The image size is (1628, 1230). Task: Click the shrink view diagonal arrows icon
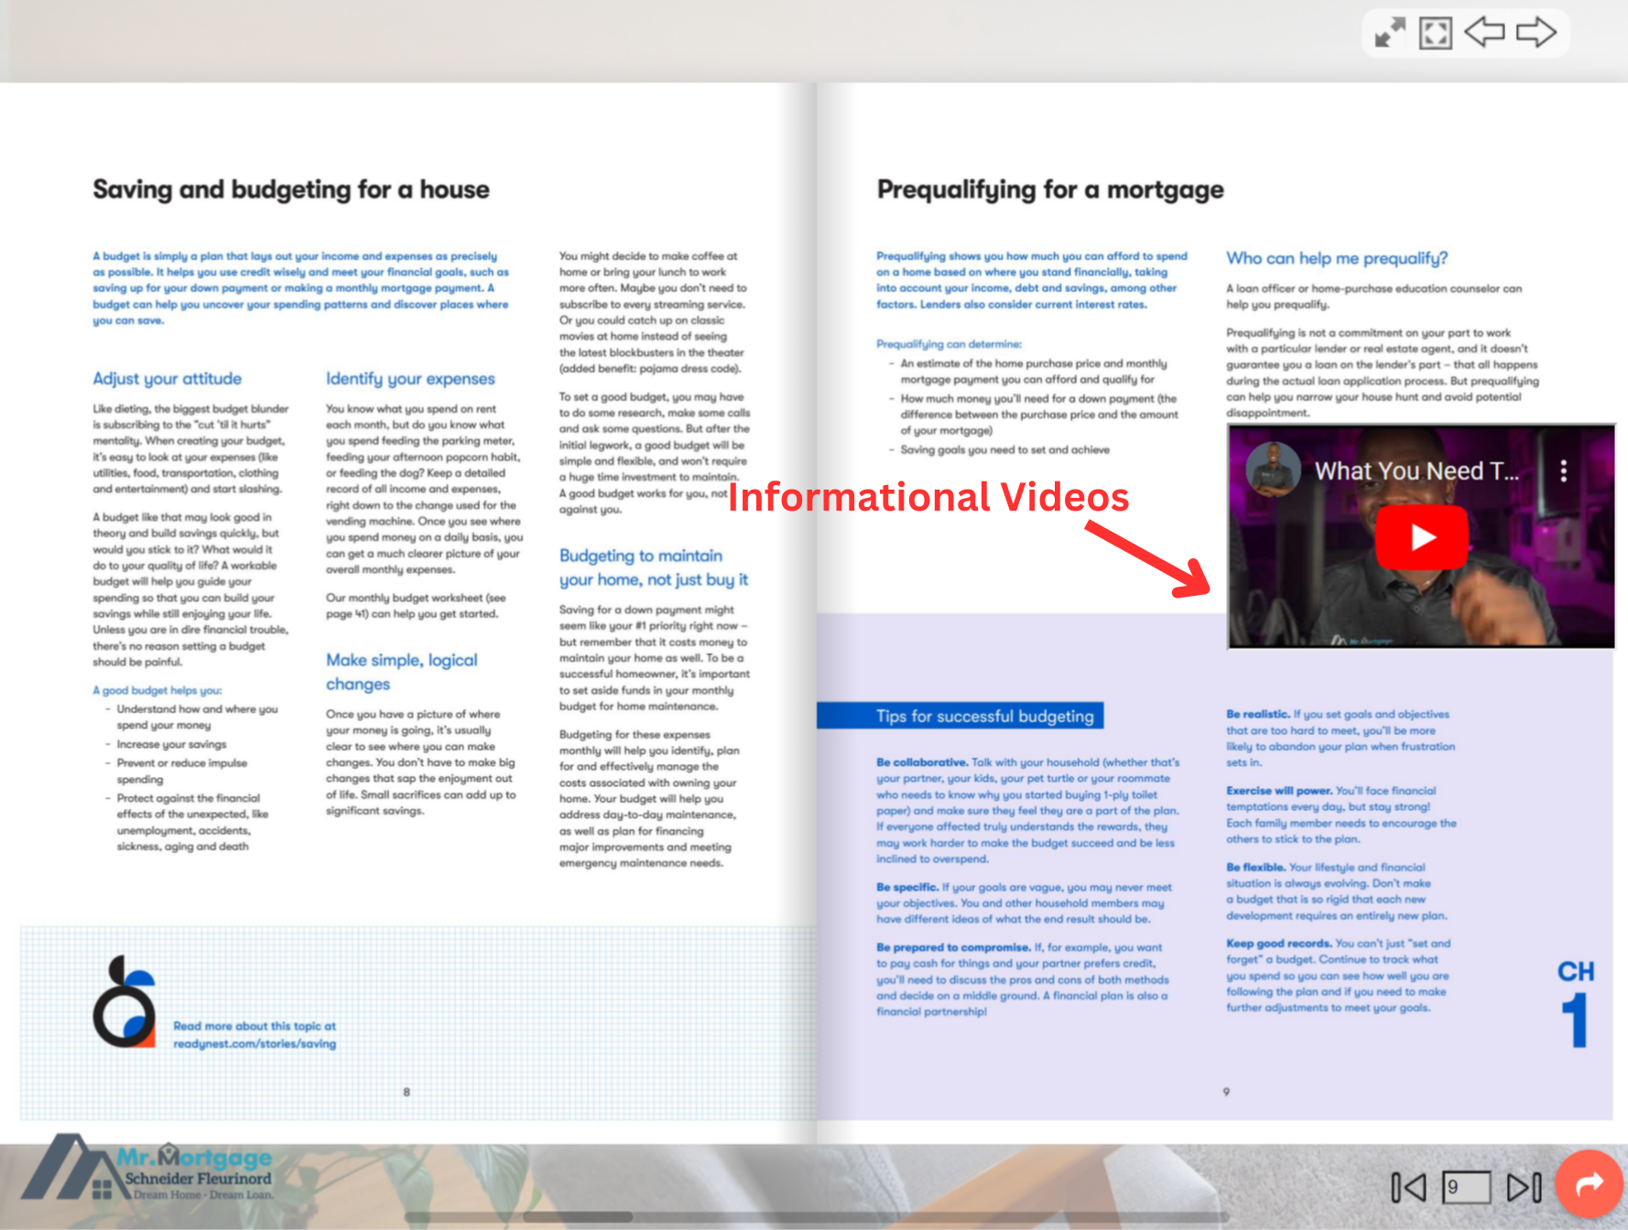(x=1390, y=33)
